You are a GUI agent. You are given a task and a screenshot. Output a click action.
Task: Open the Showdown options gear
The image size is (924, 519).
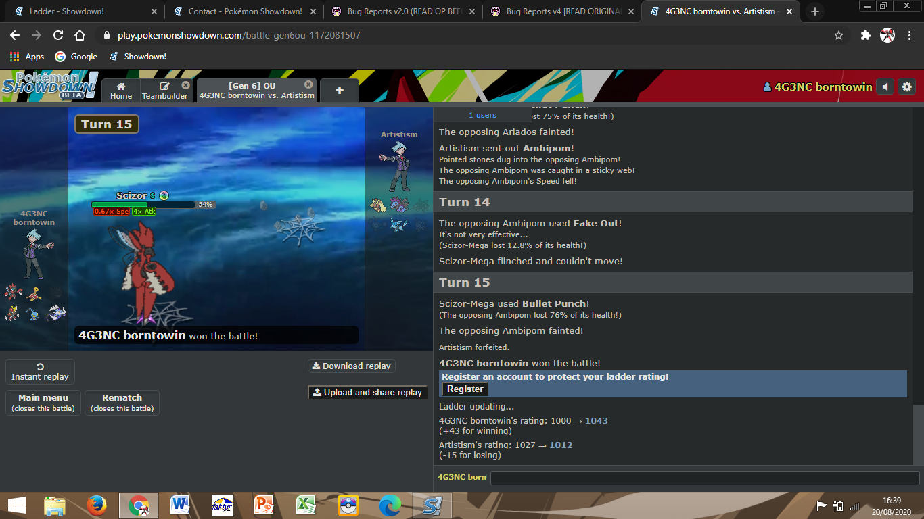tap(907, 86)
